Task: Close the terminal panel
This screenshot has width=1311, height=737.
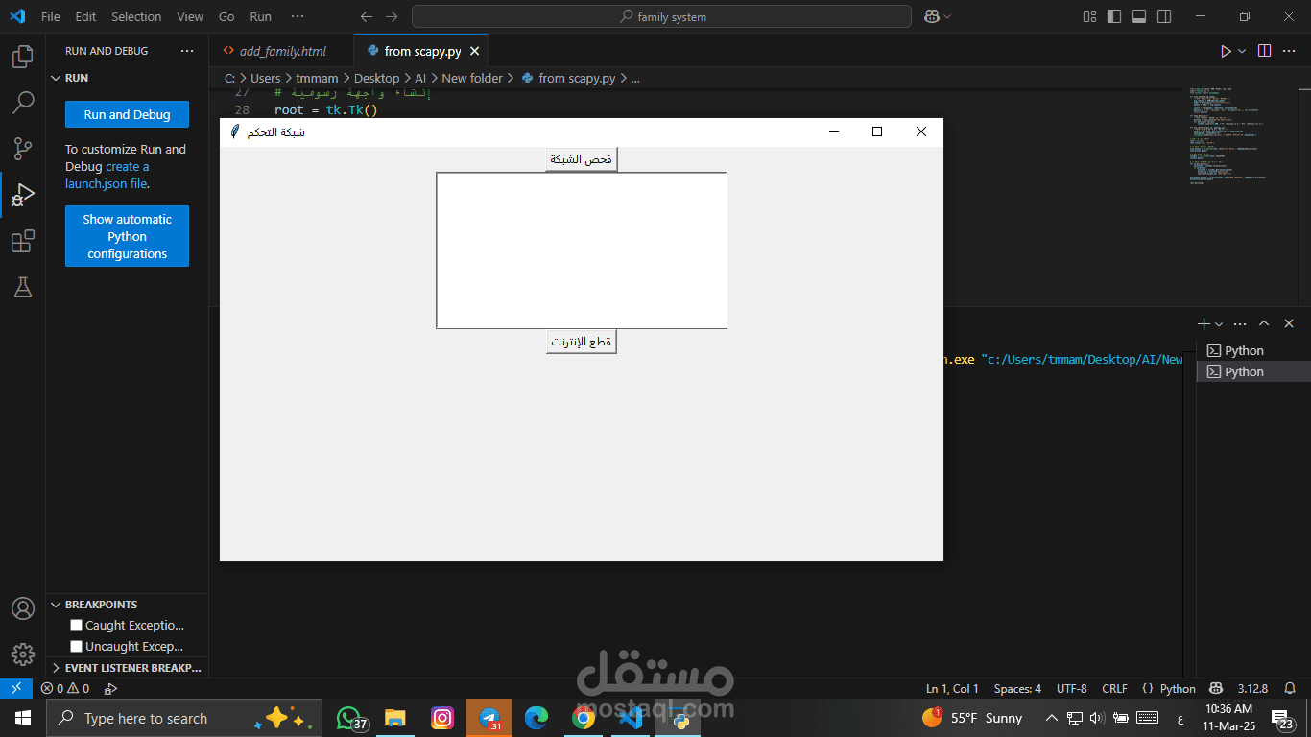Action: tap(1289, 324)
